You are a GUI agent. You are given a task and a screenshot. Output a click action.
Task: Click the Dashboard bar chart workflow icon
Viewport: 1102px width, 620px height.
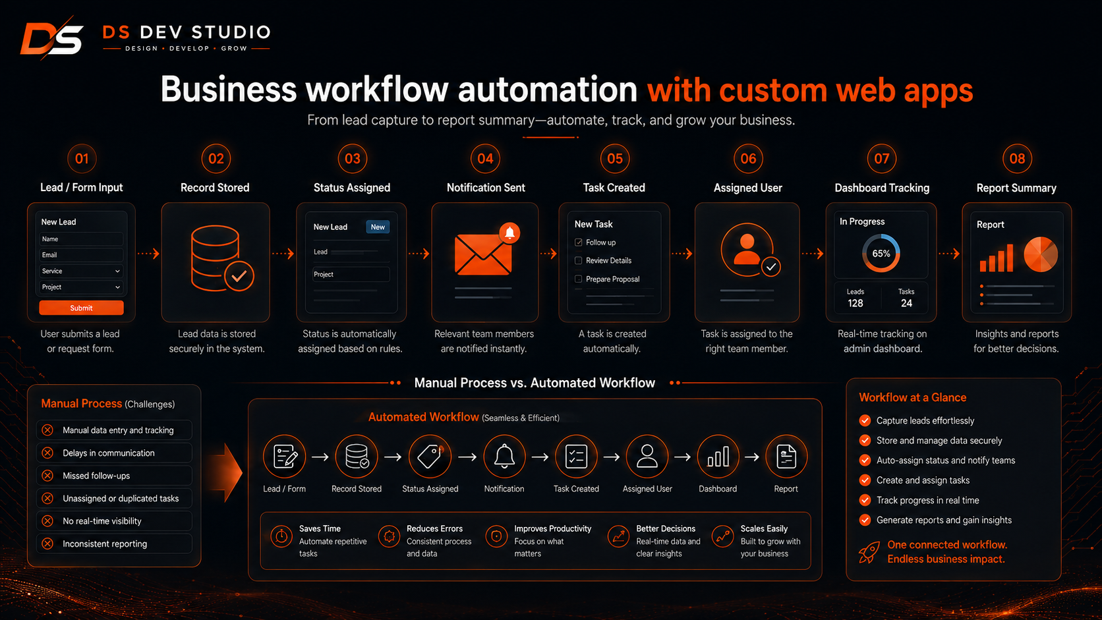point(718,456)
